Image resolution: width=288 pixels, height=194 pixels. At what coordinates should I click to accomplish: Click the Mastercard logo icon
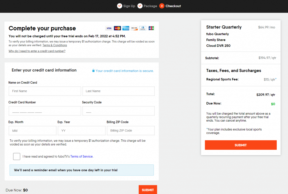coord(117,28)
